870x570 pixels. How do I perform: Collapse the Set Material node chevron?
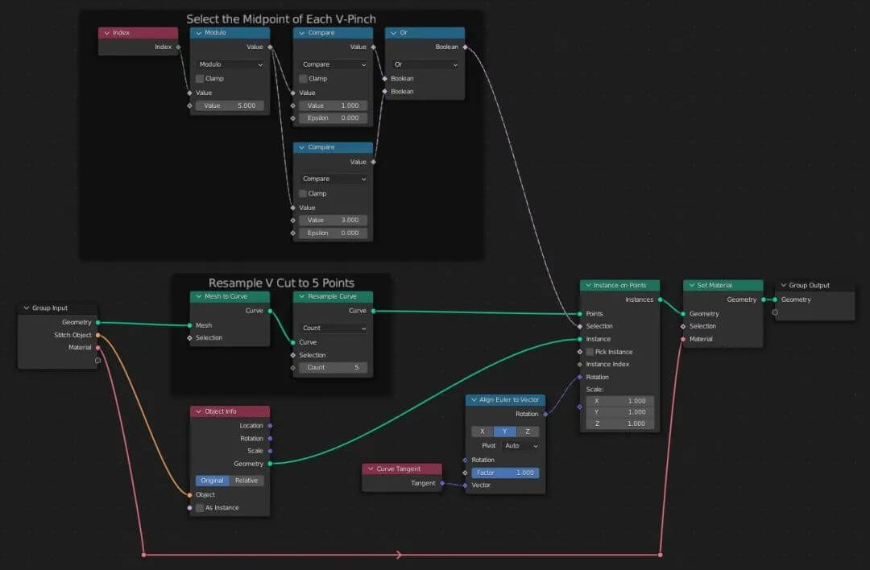(x=691, y=286)
